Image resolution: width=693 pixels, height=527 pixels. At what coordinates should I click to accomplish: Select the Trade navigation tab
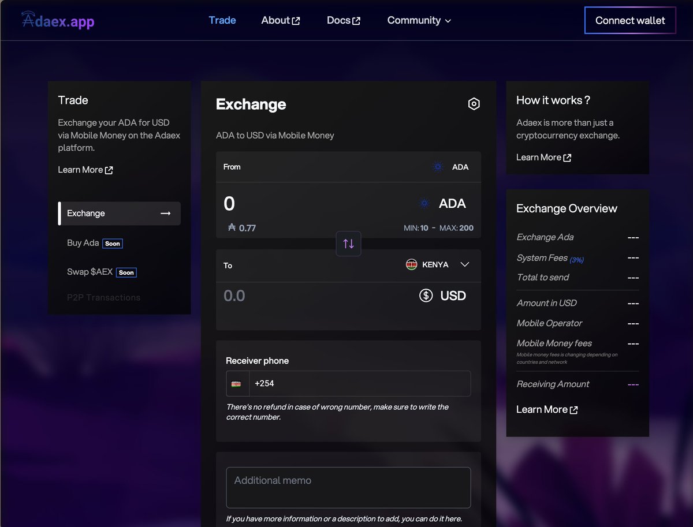pos(222,20)
